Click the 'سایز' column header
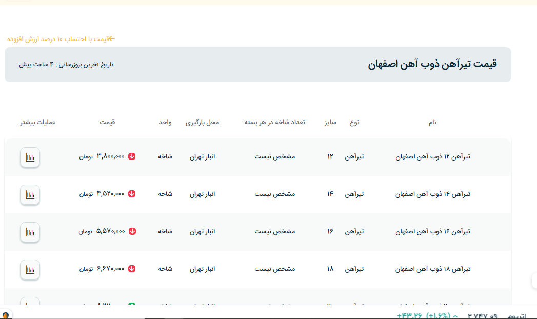 330,122
